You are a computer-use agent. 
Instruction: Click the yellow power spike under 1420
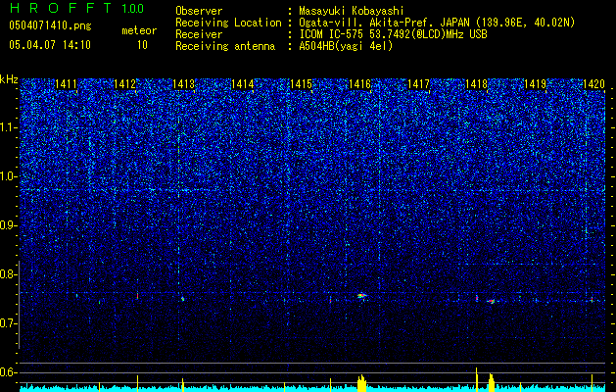tap(592, 383)
